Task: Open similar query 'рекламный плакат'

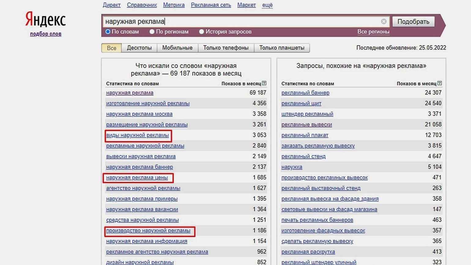Action: click(305, 135)
